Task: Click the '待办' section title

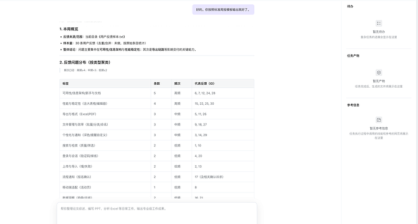Action: [x=350, y=7]
